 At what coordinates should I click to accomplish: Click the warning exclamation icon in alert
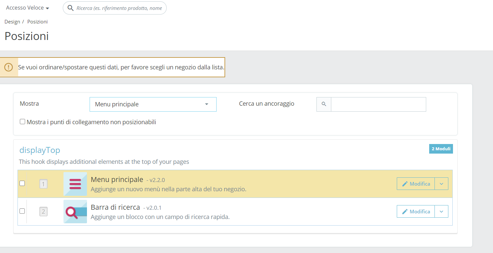[9, 67]
